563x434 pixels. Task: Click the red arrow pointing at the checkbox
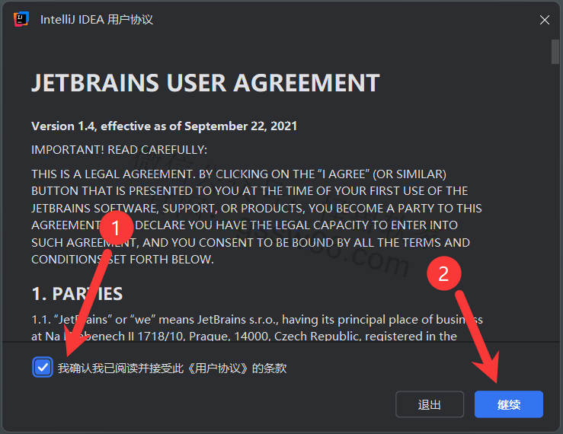[x=88, y=305]
